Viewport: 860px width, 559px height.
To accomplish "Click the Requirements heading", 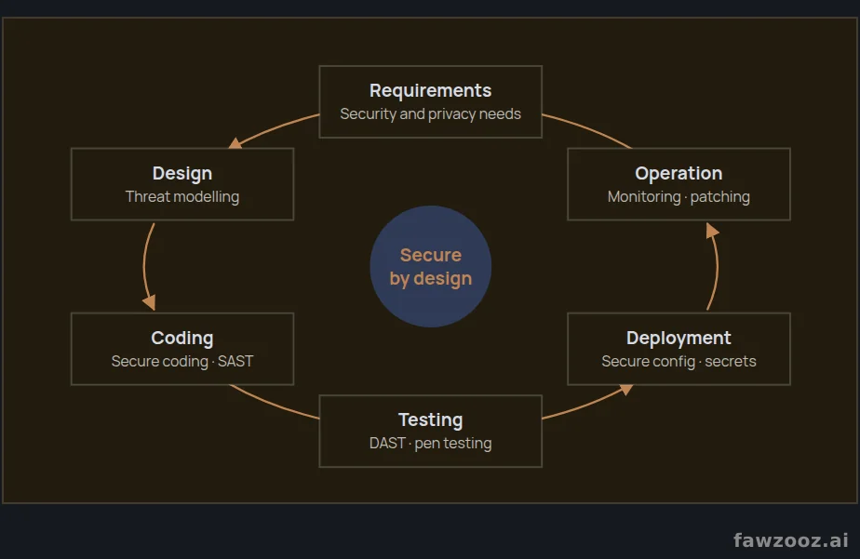I will tap(431, 90).
